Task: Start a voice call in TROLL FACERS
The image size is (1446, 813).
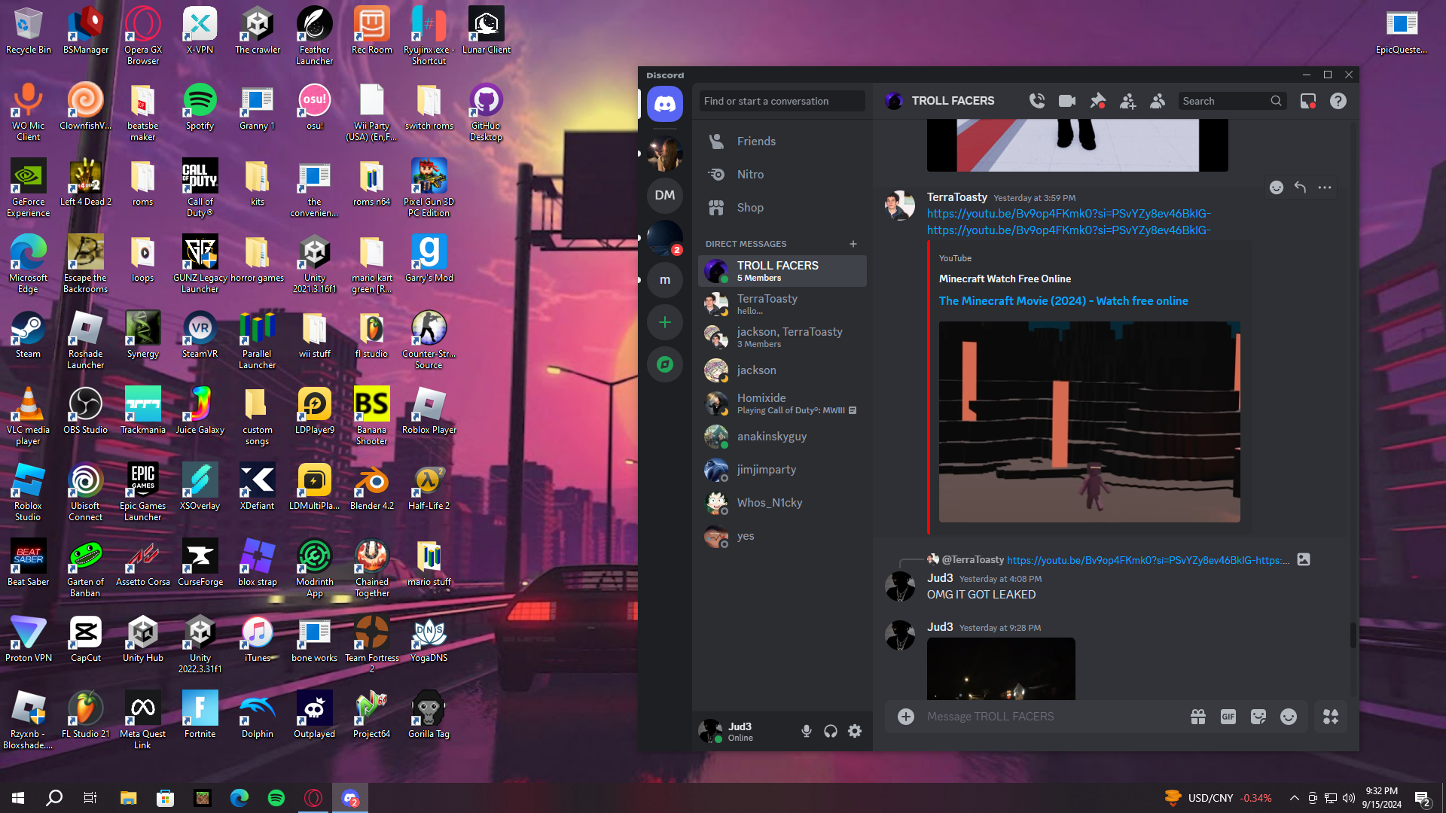Action: tap(1037, 101)
